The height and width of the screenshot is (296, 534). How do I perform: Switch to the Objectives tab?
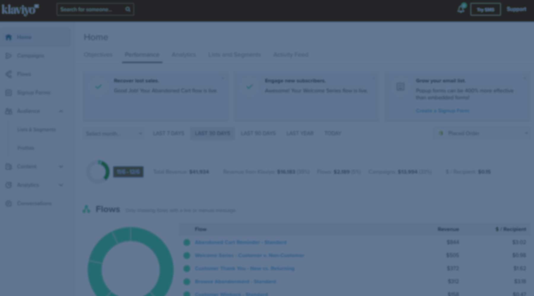98,55
